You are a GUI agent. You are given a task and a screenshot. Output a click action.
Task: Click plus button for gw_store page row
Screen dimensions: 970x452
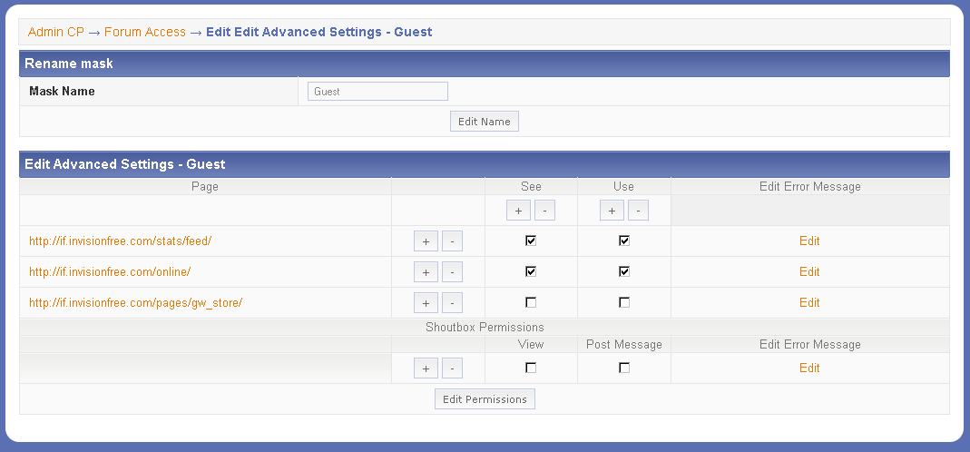point(426,303)
